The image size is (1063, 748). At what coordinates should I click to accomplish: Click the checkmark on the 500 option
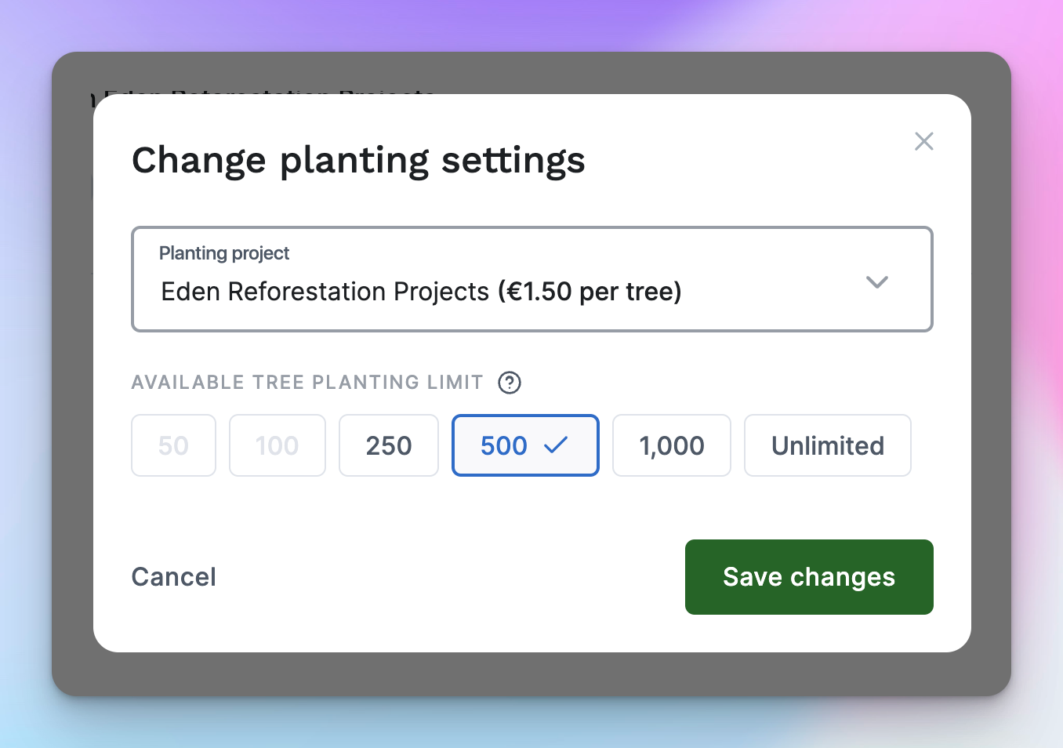[x=556, y=445]
